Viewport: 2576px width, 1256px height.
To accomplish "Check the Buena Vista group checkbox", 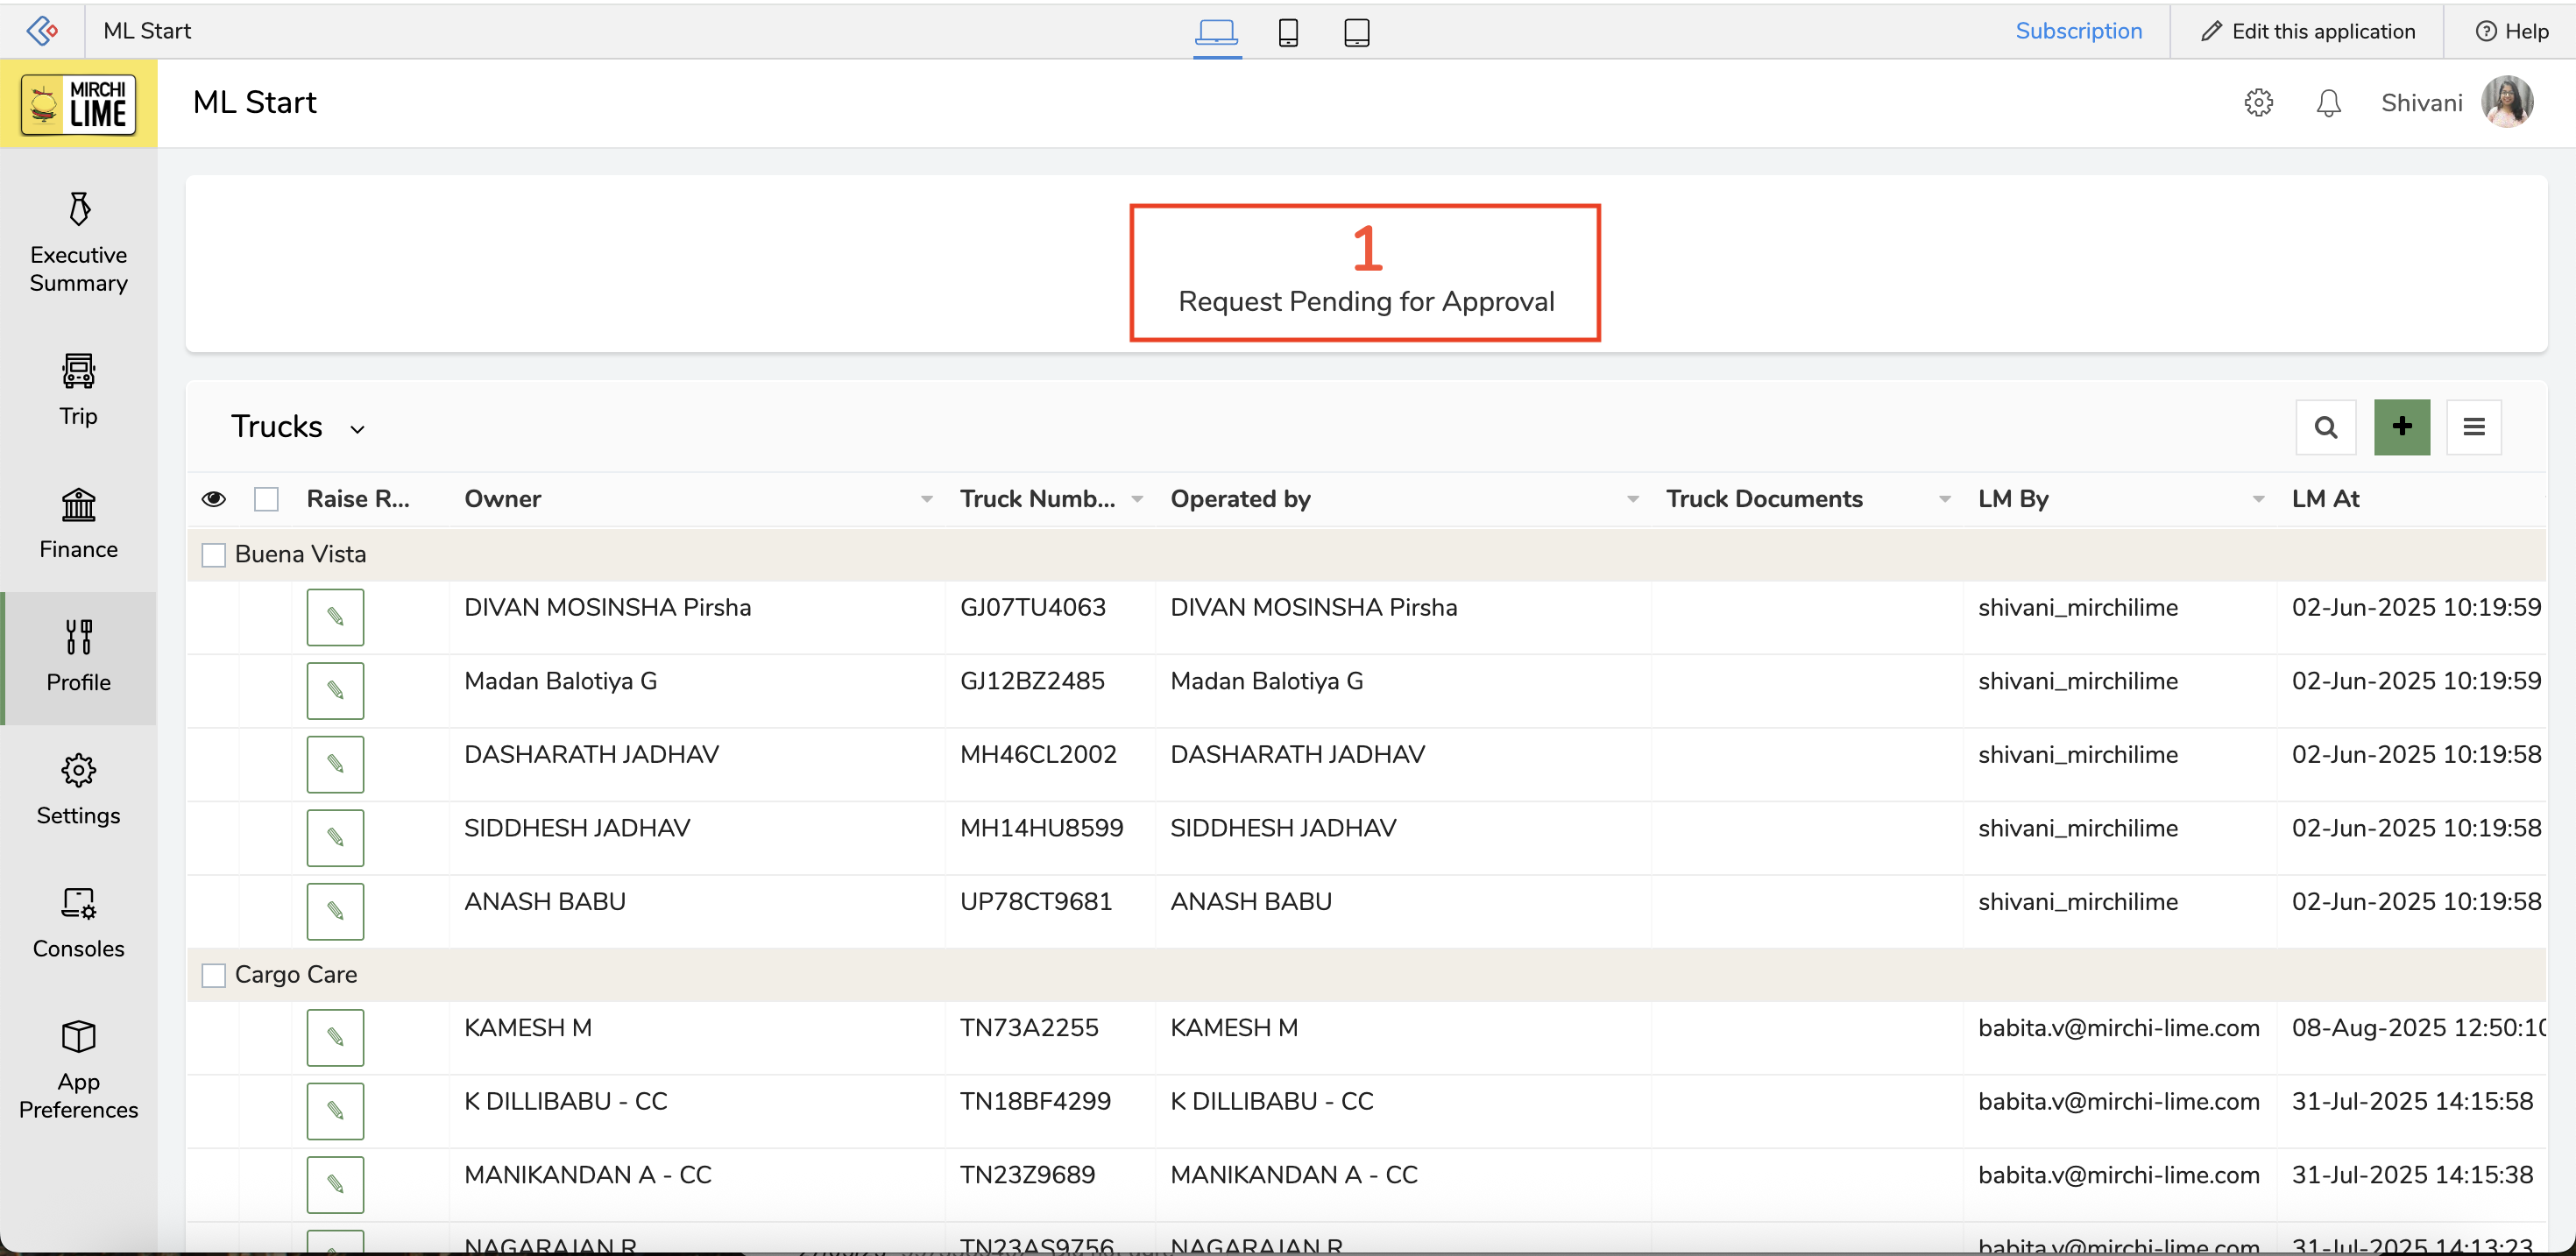I will [x=214, y=555].
